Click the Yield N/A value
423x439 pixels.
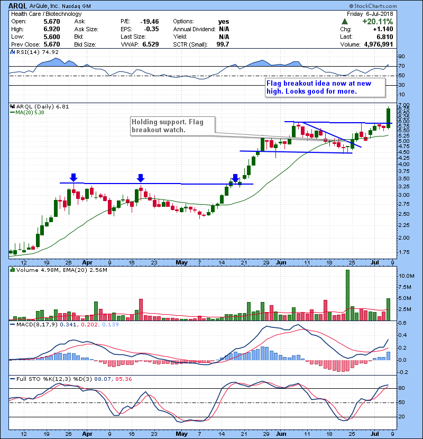coord(224,36)
